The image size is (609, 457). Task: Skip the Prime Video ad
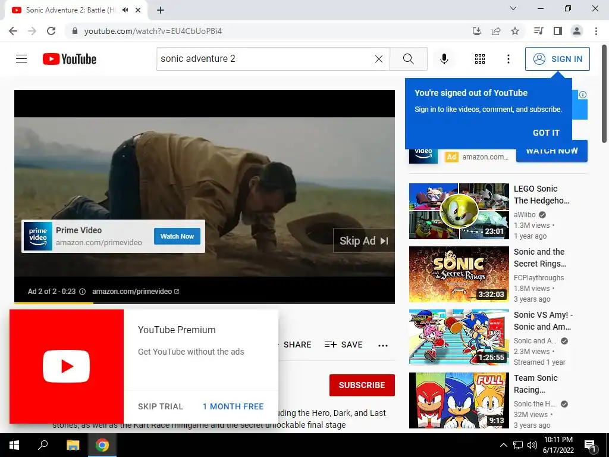363,241
